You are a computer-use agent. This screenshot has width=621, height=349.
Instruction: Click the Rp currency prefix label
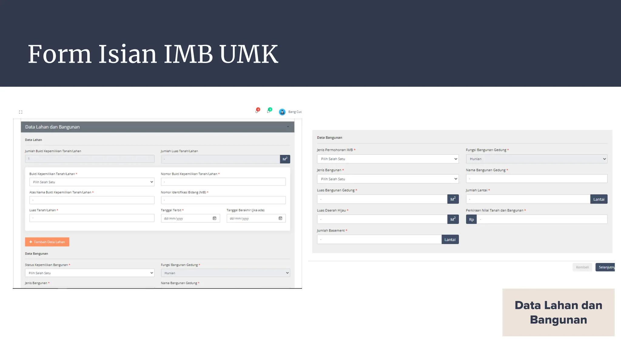point(471,219)
